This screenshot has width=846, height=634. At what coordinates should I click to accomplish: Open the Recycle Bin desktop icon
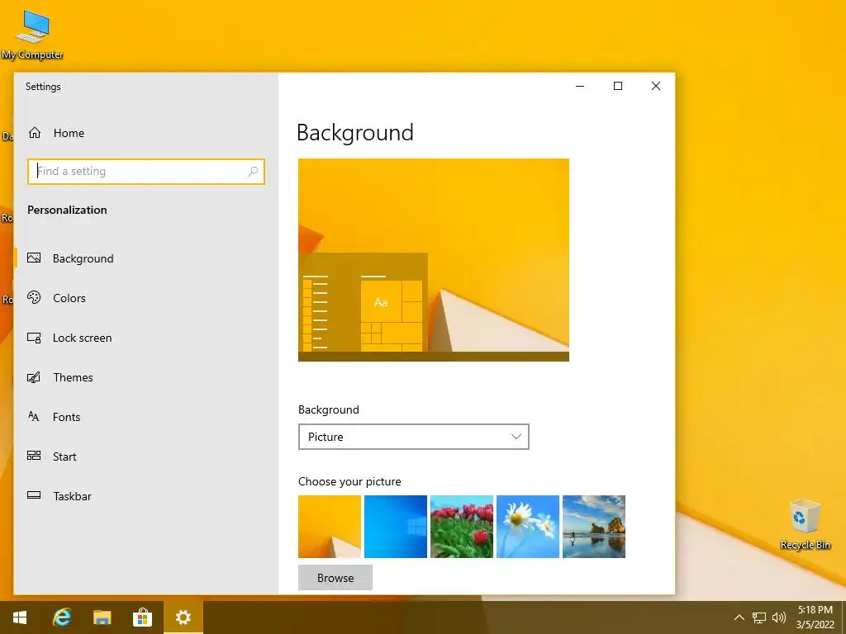tap(805, 524)
